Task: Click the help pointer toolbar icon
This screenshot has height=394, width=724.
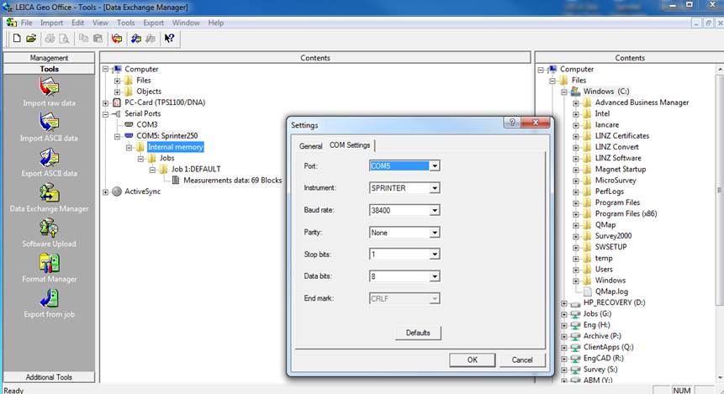Action: 169,38
